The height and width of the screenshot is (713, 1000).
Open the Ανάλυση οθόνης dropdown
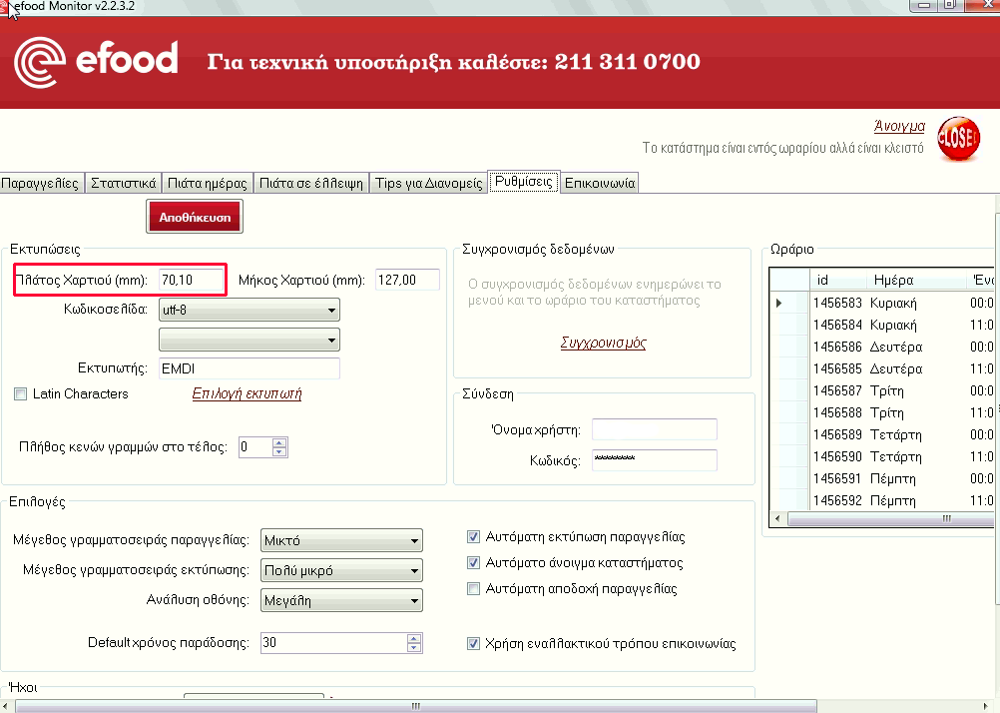(x=341, y=600)
